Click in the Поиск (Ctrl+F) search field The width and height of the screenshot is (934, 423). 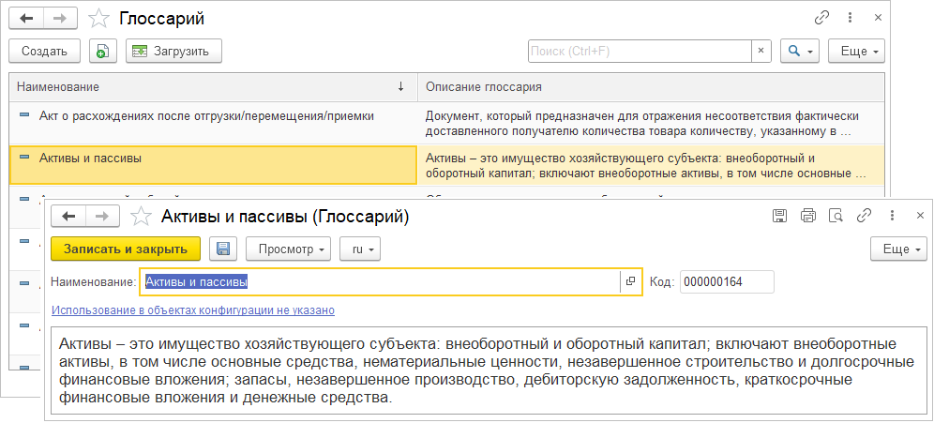point(638,52)
